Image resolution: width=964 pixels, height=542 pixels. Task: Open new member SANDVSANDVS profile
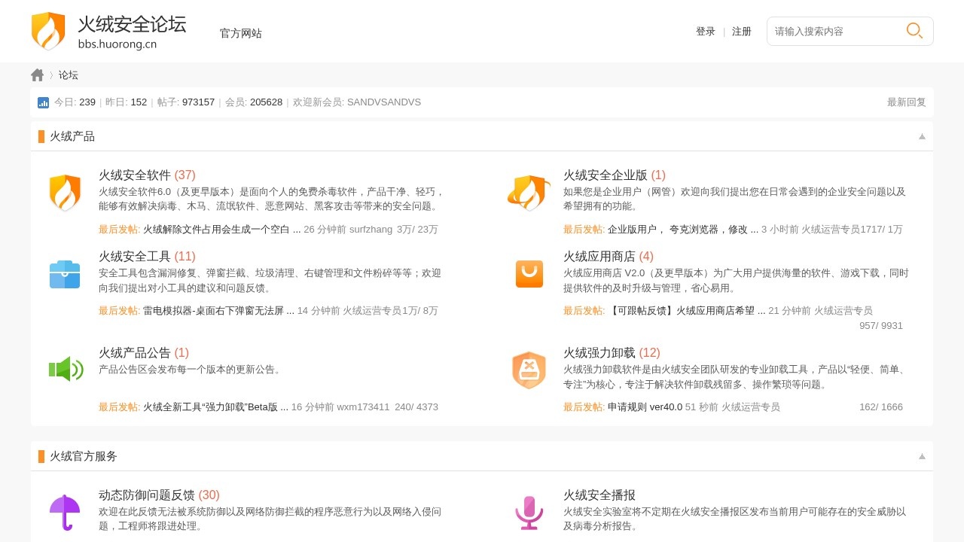click(383, 102)
